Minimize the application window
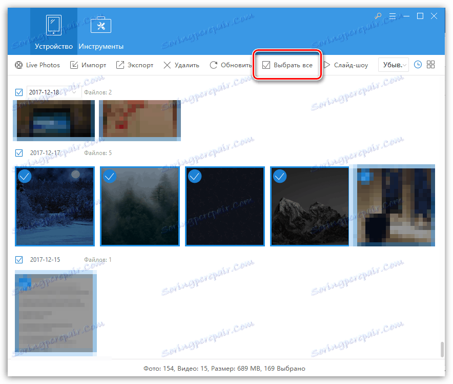This screenshot has width=453, height=384. tap(406, 16)
